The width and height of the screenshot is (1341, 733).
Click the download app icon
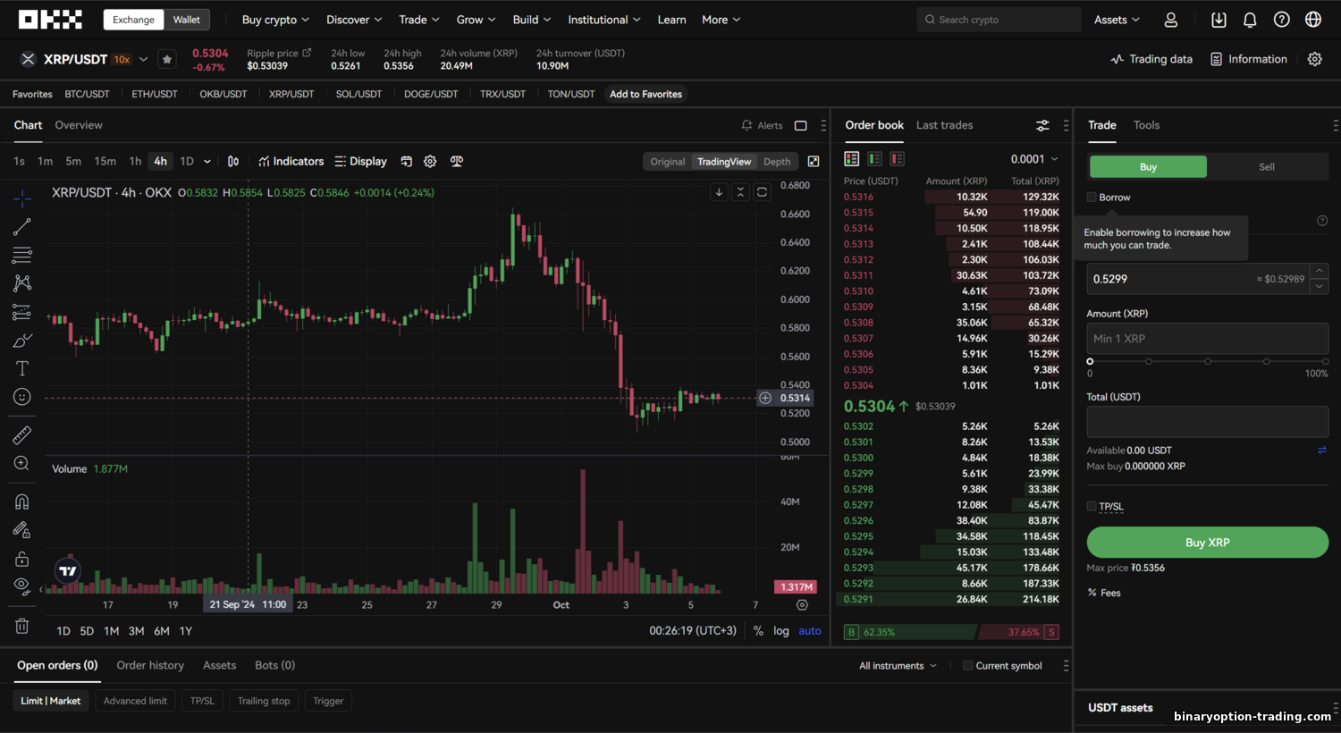click(1219, 20)
